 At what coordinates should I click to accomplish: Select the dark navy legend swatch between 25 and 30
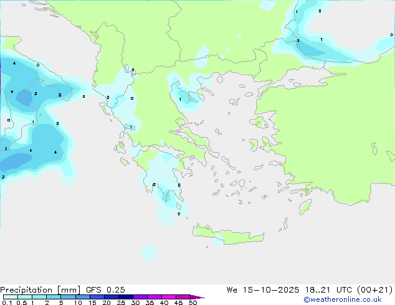pyautogui.click(x=126, y=297)
